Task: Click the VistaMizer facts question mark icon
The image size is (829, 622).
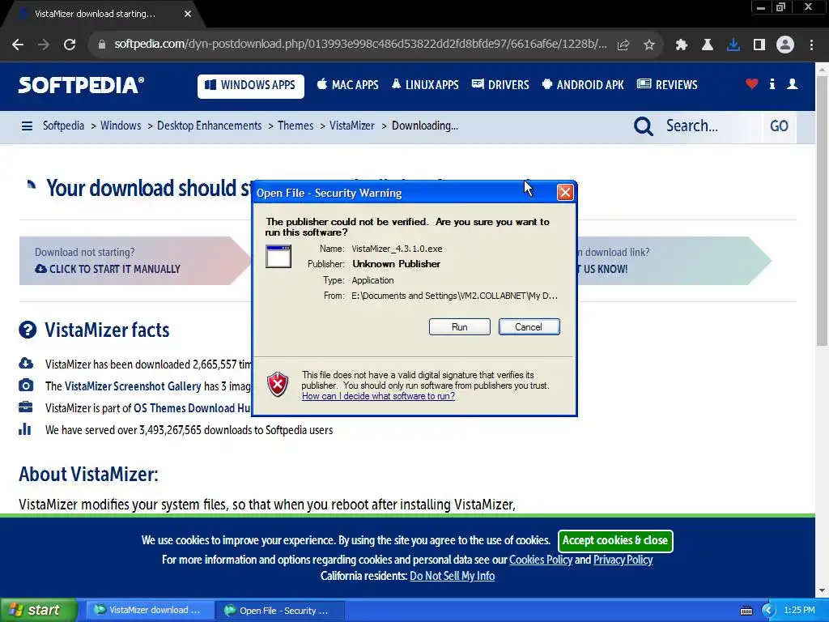Action: [28, 330]
